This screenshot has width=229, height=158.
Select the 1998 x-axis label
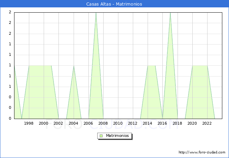pyautogui.click(x=29, y=123)
